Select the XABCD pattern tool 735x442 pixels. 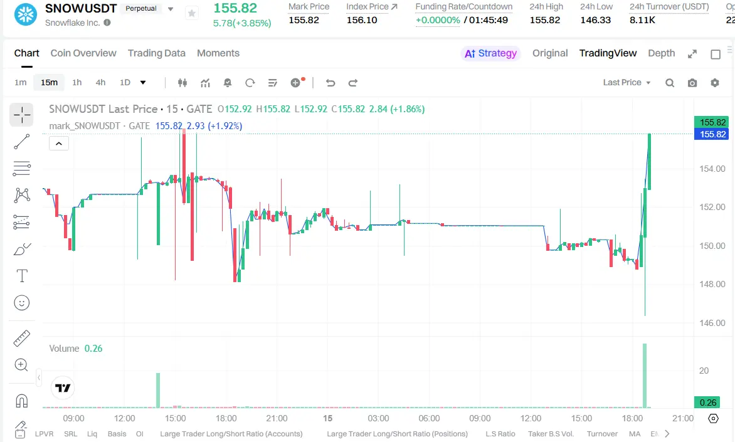21,195
